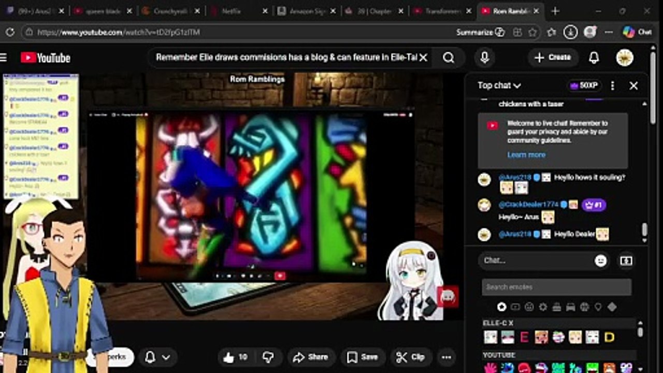Open a new browser tab
This screenshot has width=663, height=373.
[x=555, y=11]
